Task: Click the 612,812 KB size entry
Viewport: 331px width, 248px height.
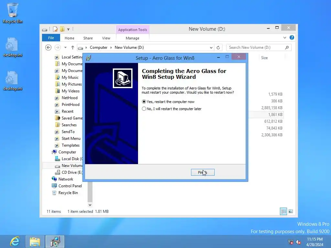Action: click(x=273, y=121)
